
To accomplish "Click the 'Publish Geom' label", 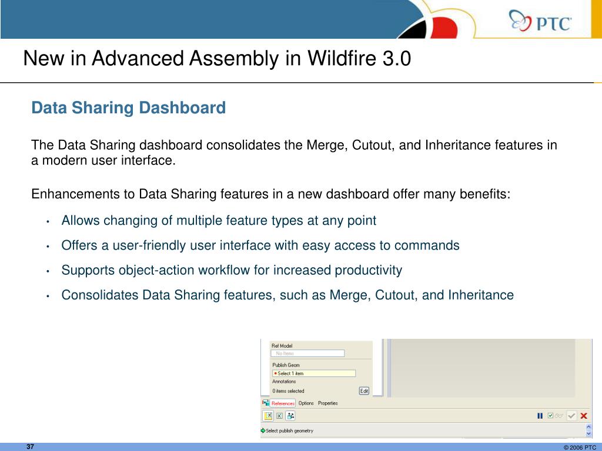I will (x=286, y=365).
